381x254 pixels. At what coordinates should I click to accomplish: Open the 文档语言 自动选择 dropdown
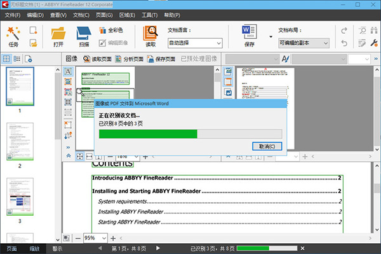[195, 43]
